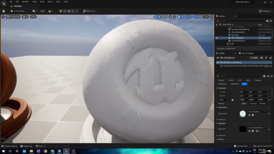Image resolution: width=274 pixels, height=154 pixels.
Task: Collapse the Static Mesh section
Action: [217, 107]
